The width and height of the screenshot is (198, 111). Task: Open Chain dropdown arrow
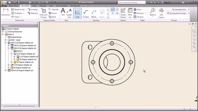[21, 17]
